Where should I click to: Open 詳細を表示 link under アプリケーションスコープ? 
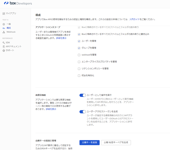click(61, 38)
